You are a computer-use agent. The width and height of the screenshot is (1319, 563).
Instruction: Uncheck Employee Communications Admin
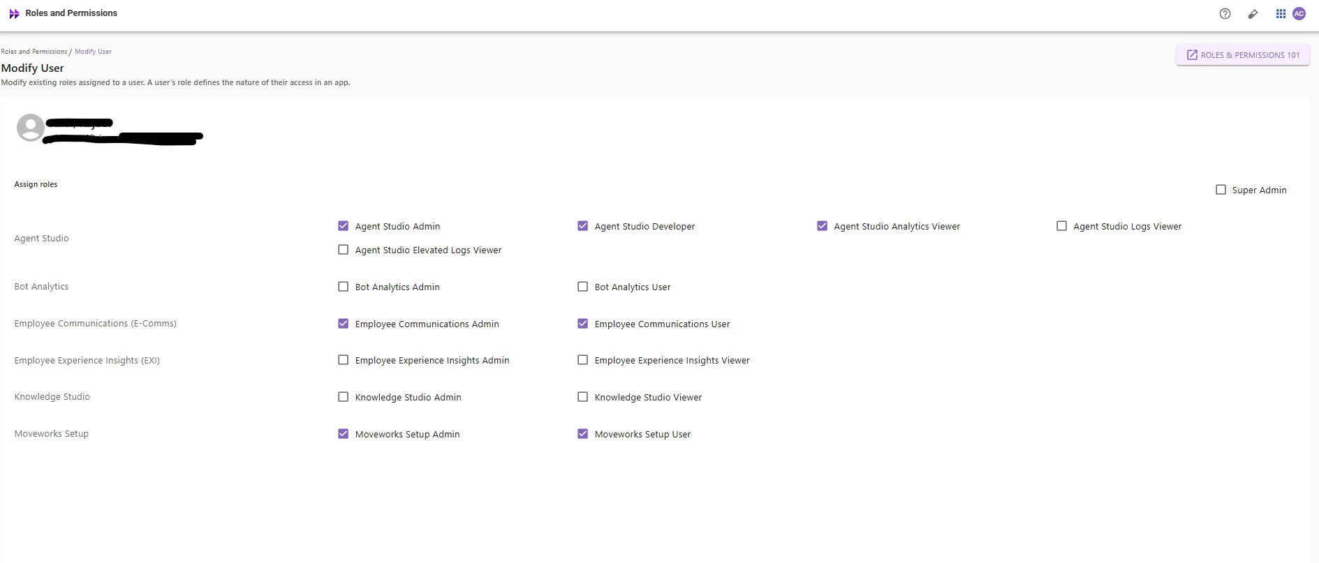pyautogui.click(x=343, y=324)
